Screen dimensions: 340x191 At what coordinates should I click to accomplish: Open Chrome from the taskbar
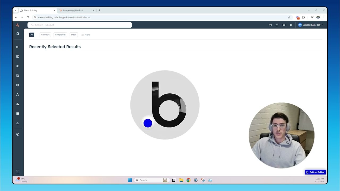[x=188, y=180]
